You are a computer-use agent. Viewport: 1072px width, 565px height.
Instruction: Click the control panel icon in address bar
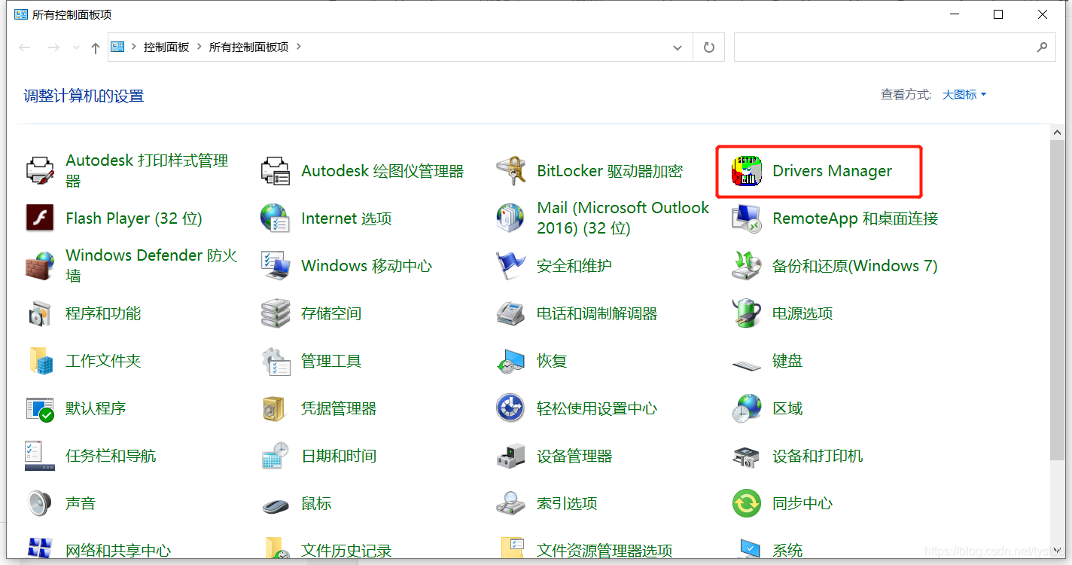(117, 47)
